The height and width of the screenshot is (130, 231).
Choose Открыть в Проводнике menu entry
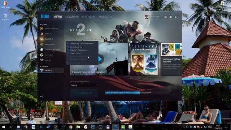coord(82,50)
